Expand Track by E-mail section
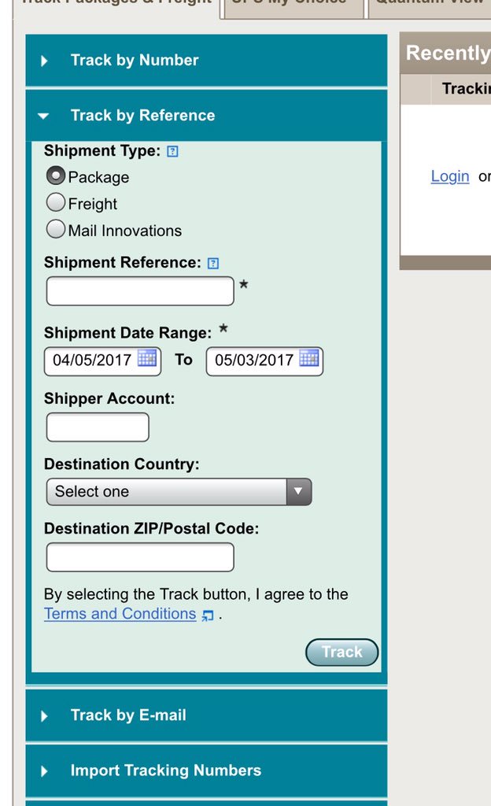The image size is (491, 806). tap(206, 715)
